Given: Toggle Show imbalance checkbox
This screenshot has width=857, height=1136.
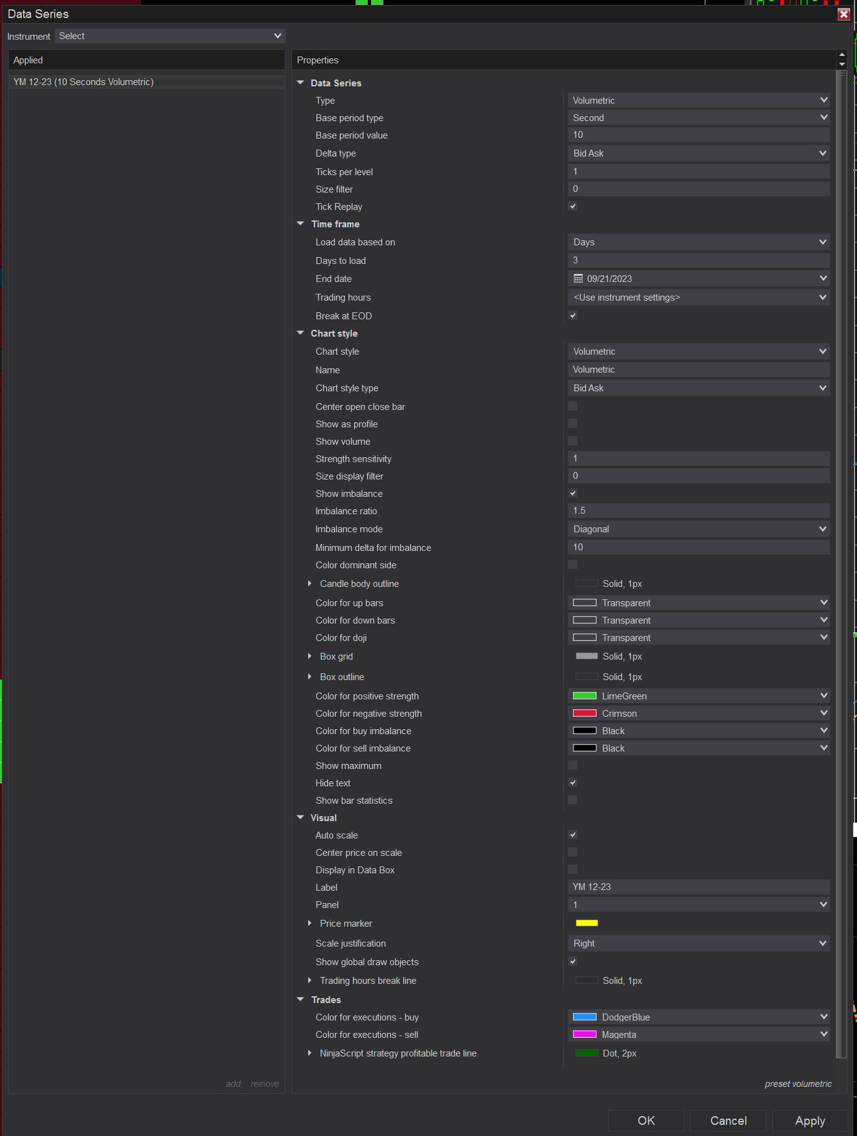Looking at the screenshot, I should click(573, 493).
